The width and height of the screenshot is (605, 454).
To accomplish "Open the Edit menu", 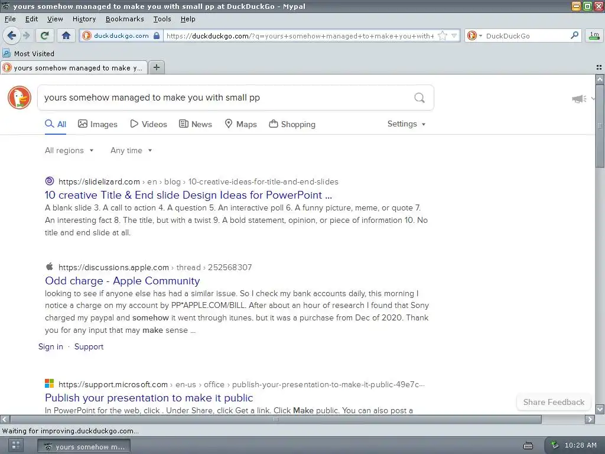I will tap(31, 19).
